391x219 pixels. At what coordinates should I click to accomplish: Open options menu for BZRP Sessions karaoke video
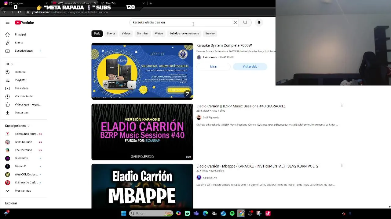click(342, 106)
